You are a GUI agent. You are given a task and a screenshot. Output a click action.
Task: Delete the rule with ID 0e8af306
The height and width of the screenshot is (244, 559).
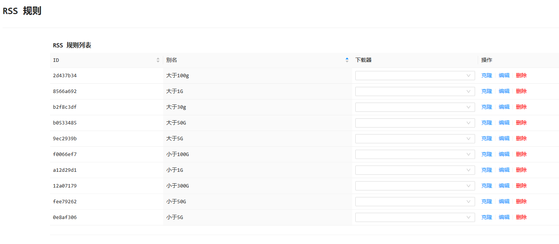(x=521, y=217)
